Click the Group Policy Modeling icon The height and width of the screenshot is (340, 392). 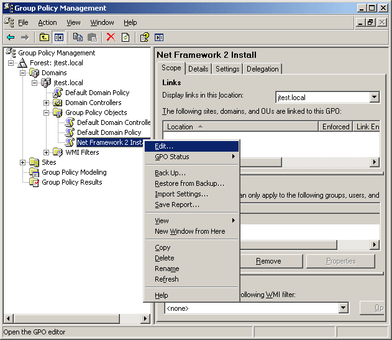(34, 172)
